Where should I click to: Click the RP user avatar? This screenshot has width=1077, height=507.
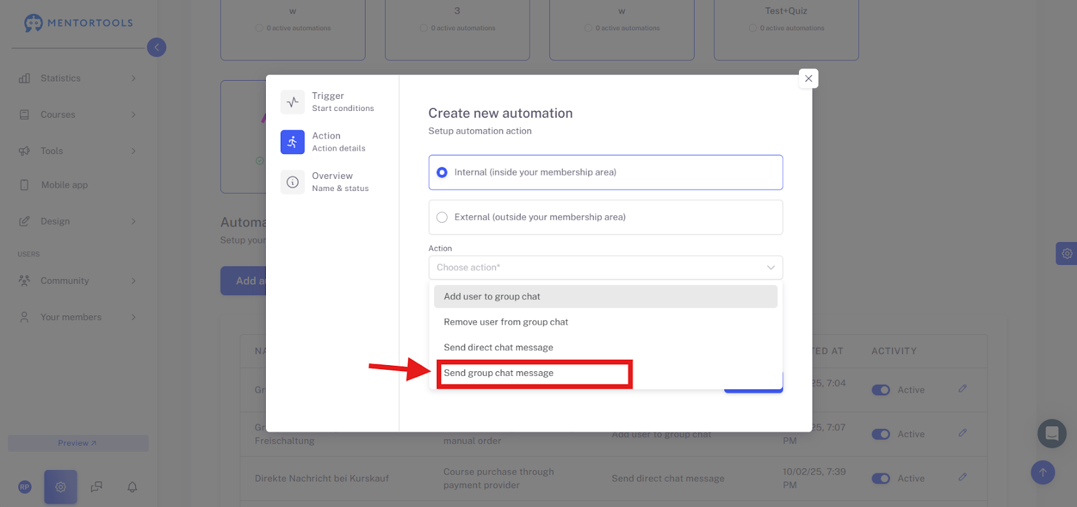point(25,487)
